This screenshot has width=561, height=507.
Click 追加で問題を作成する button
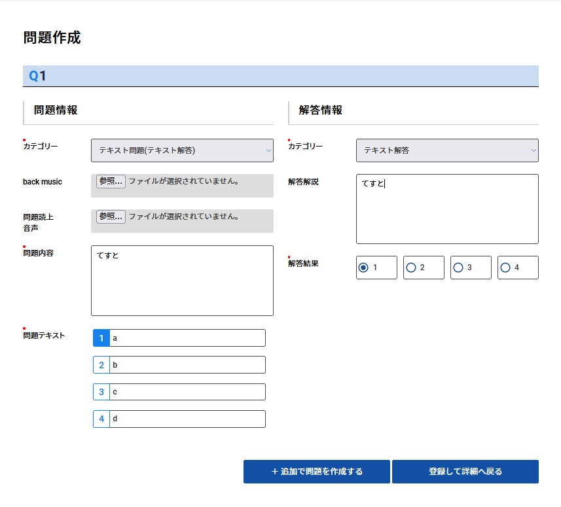[x=316, y=472]
